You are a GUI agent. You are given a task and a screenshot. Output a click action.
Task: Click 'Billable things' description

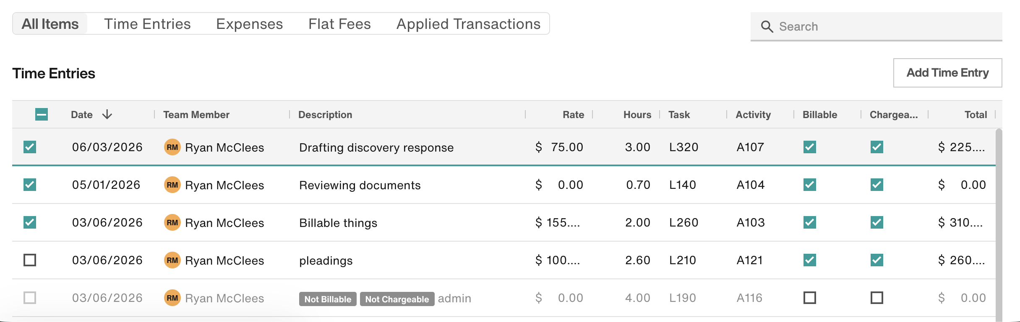(338, 223)
